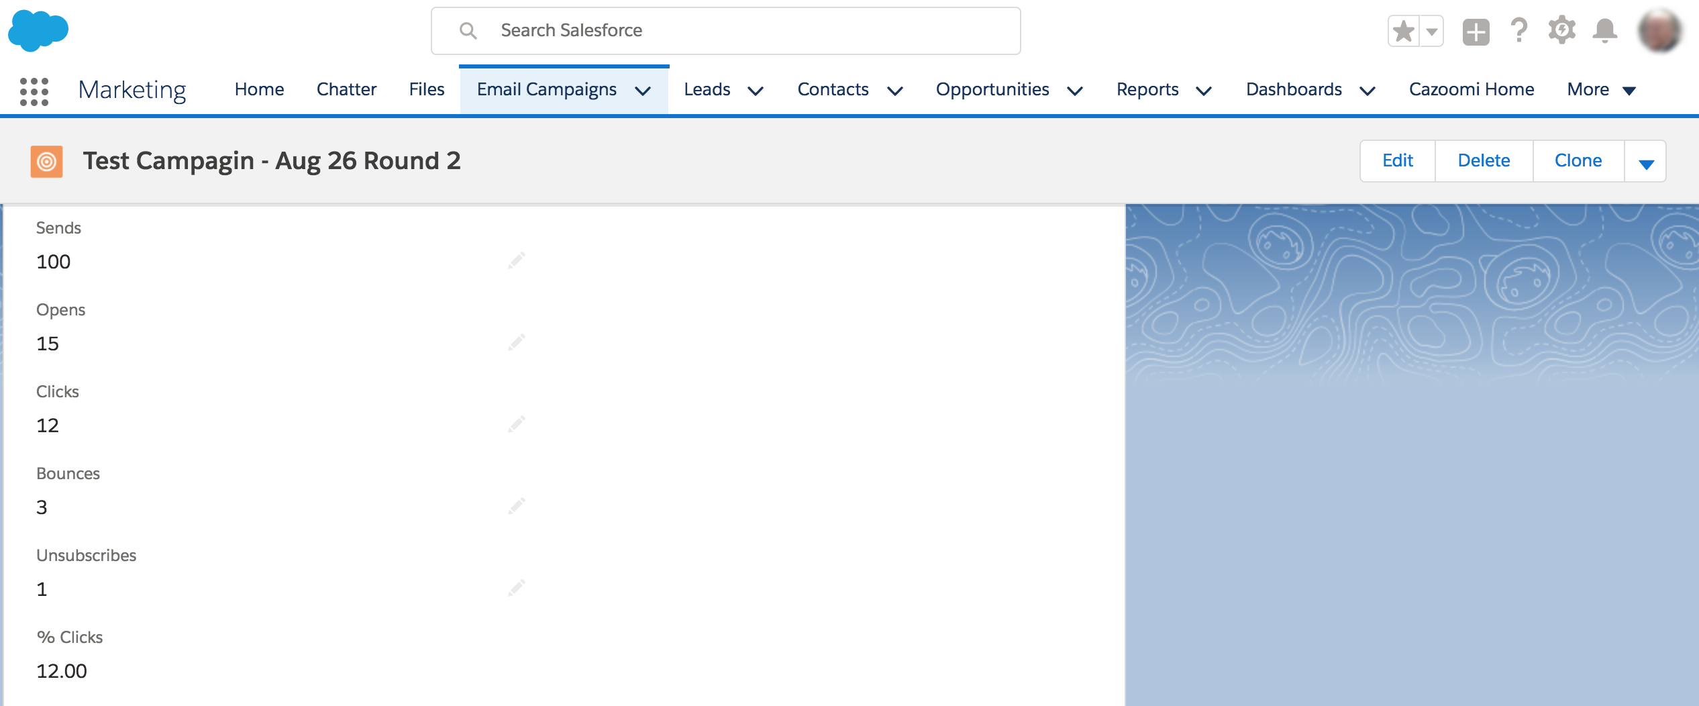Expand the More navigation menu
The width and height of the screenshot is (1699, 706).
(1601, 90)
